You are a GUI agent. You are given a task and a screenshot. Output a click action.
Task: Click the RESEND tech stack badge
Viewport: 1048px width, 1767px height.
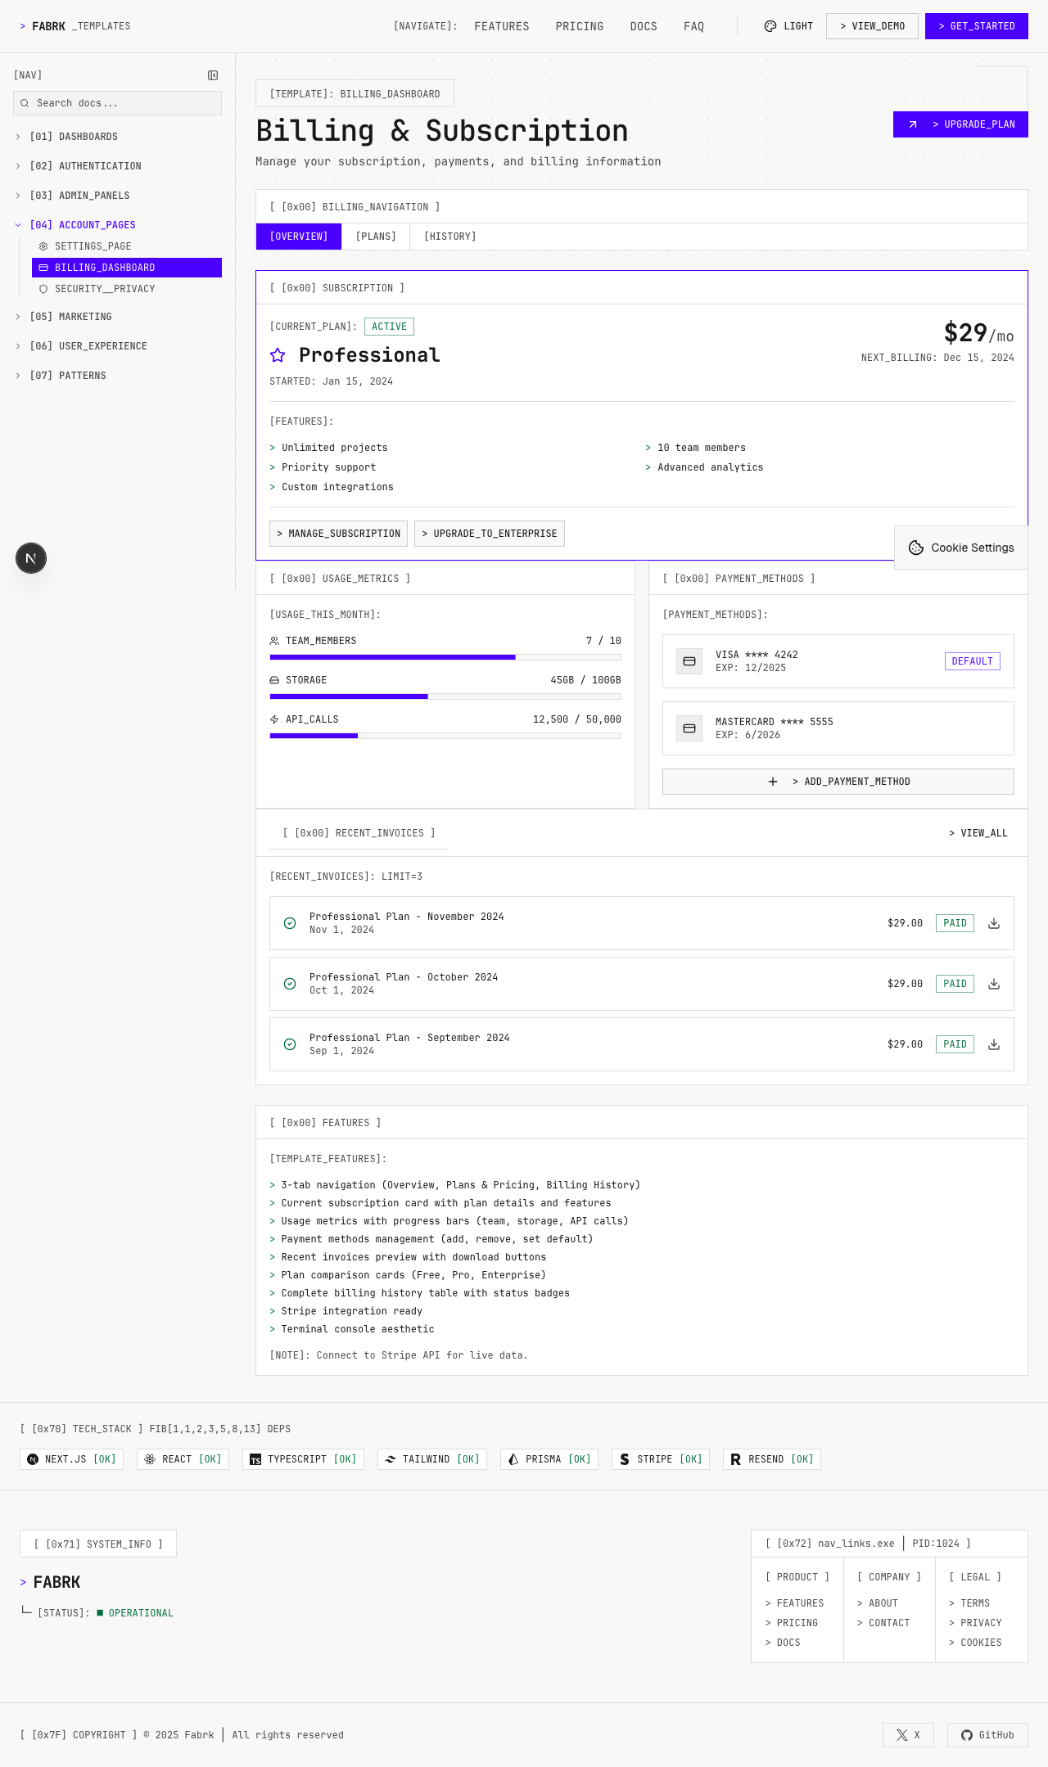(x=772, y=1459)
